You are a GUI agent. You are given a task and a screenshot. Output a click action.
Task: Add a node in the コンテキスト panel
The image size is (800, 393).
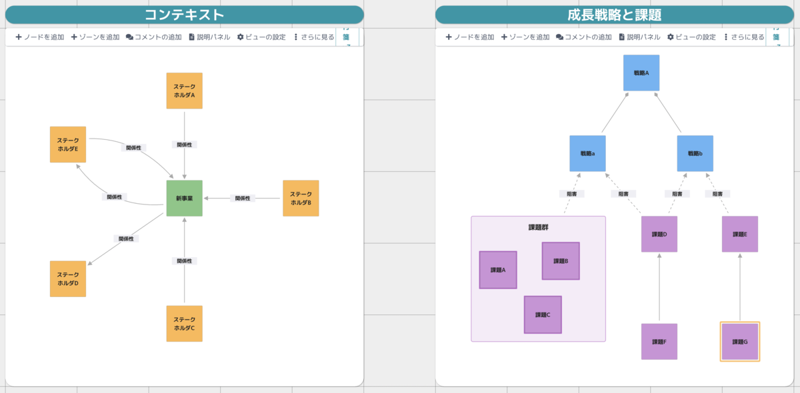[x=40, y=37]
